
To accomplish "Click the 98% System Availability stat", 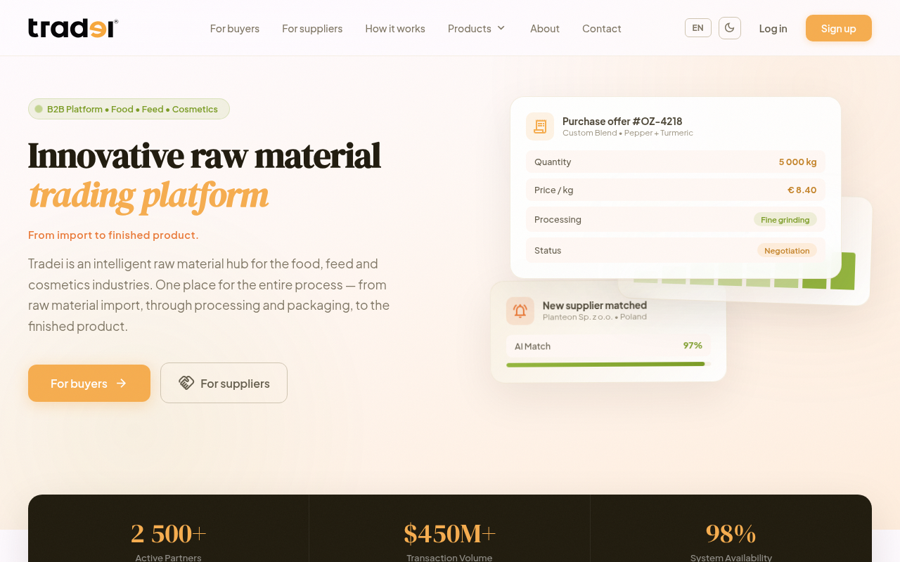I will (731, 542).
